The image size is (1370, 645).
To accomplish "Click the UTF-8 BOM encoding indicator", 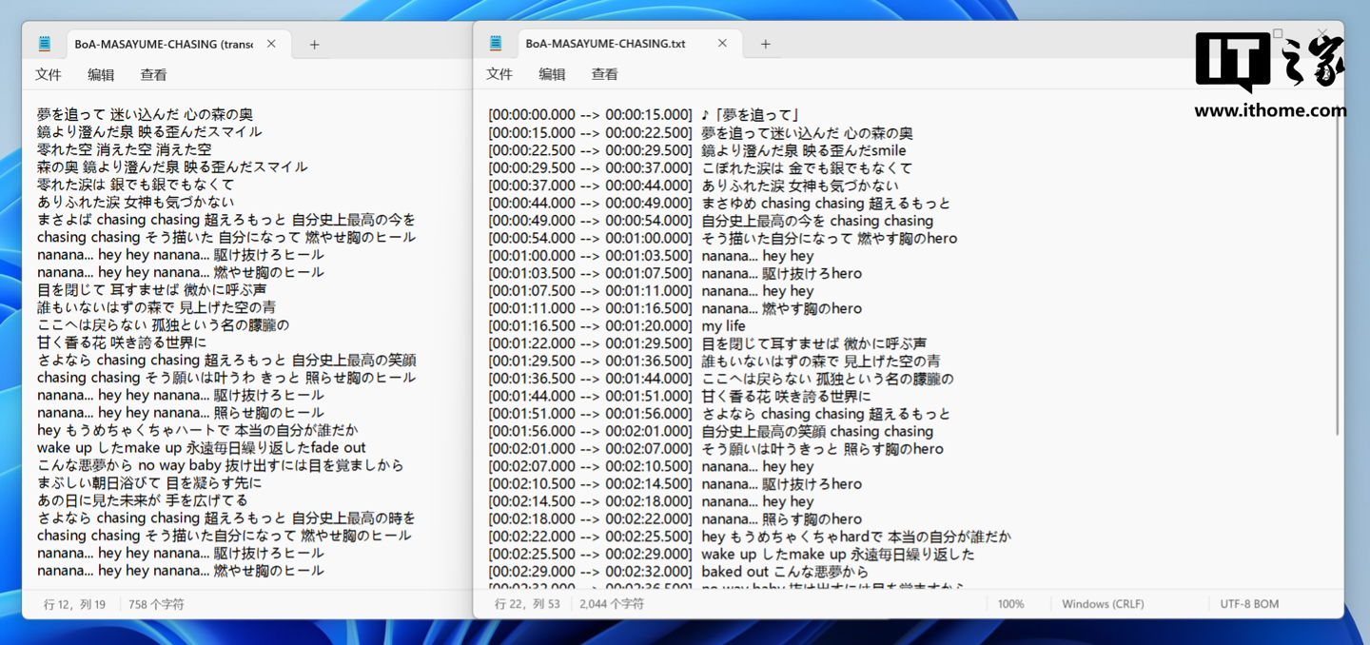I will (x=1249, y=604).
